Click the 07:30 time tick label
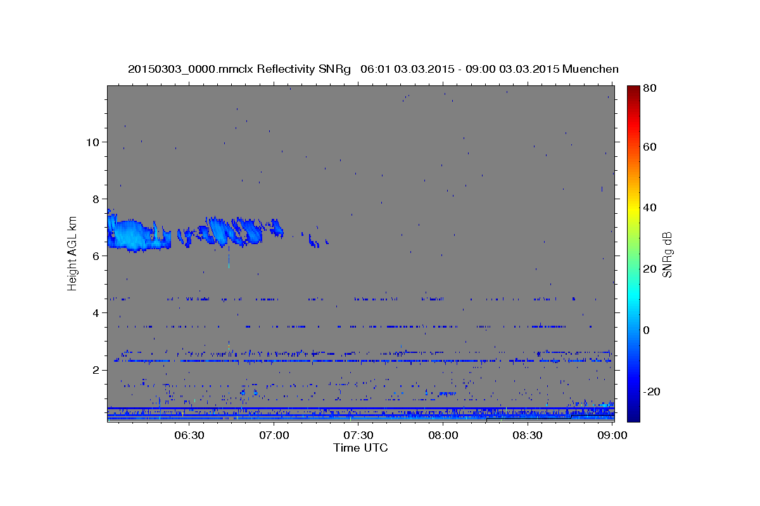 [x=358, y=435]
